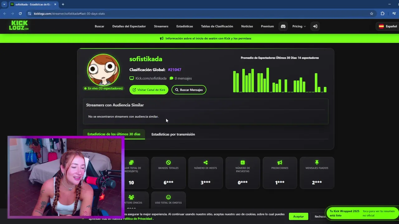The image size is (399, 224).
Task: Click the sofistikada browser tab
Action: pos(33,4)
